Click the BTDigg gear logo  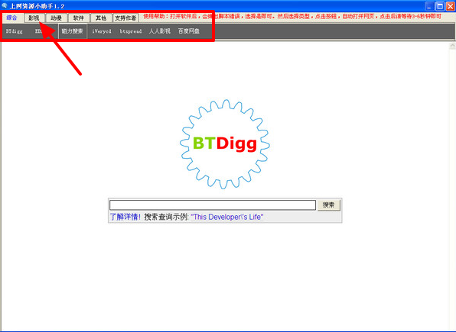225,144
